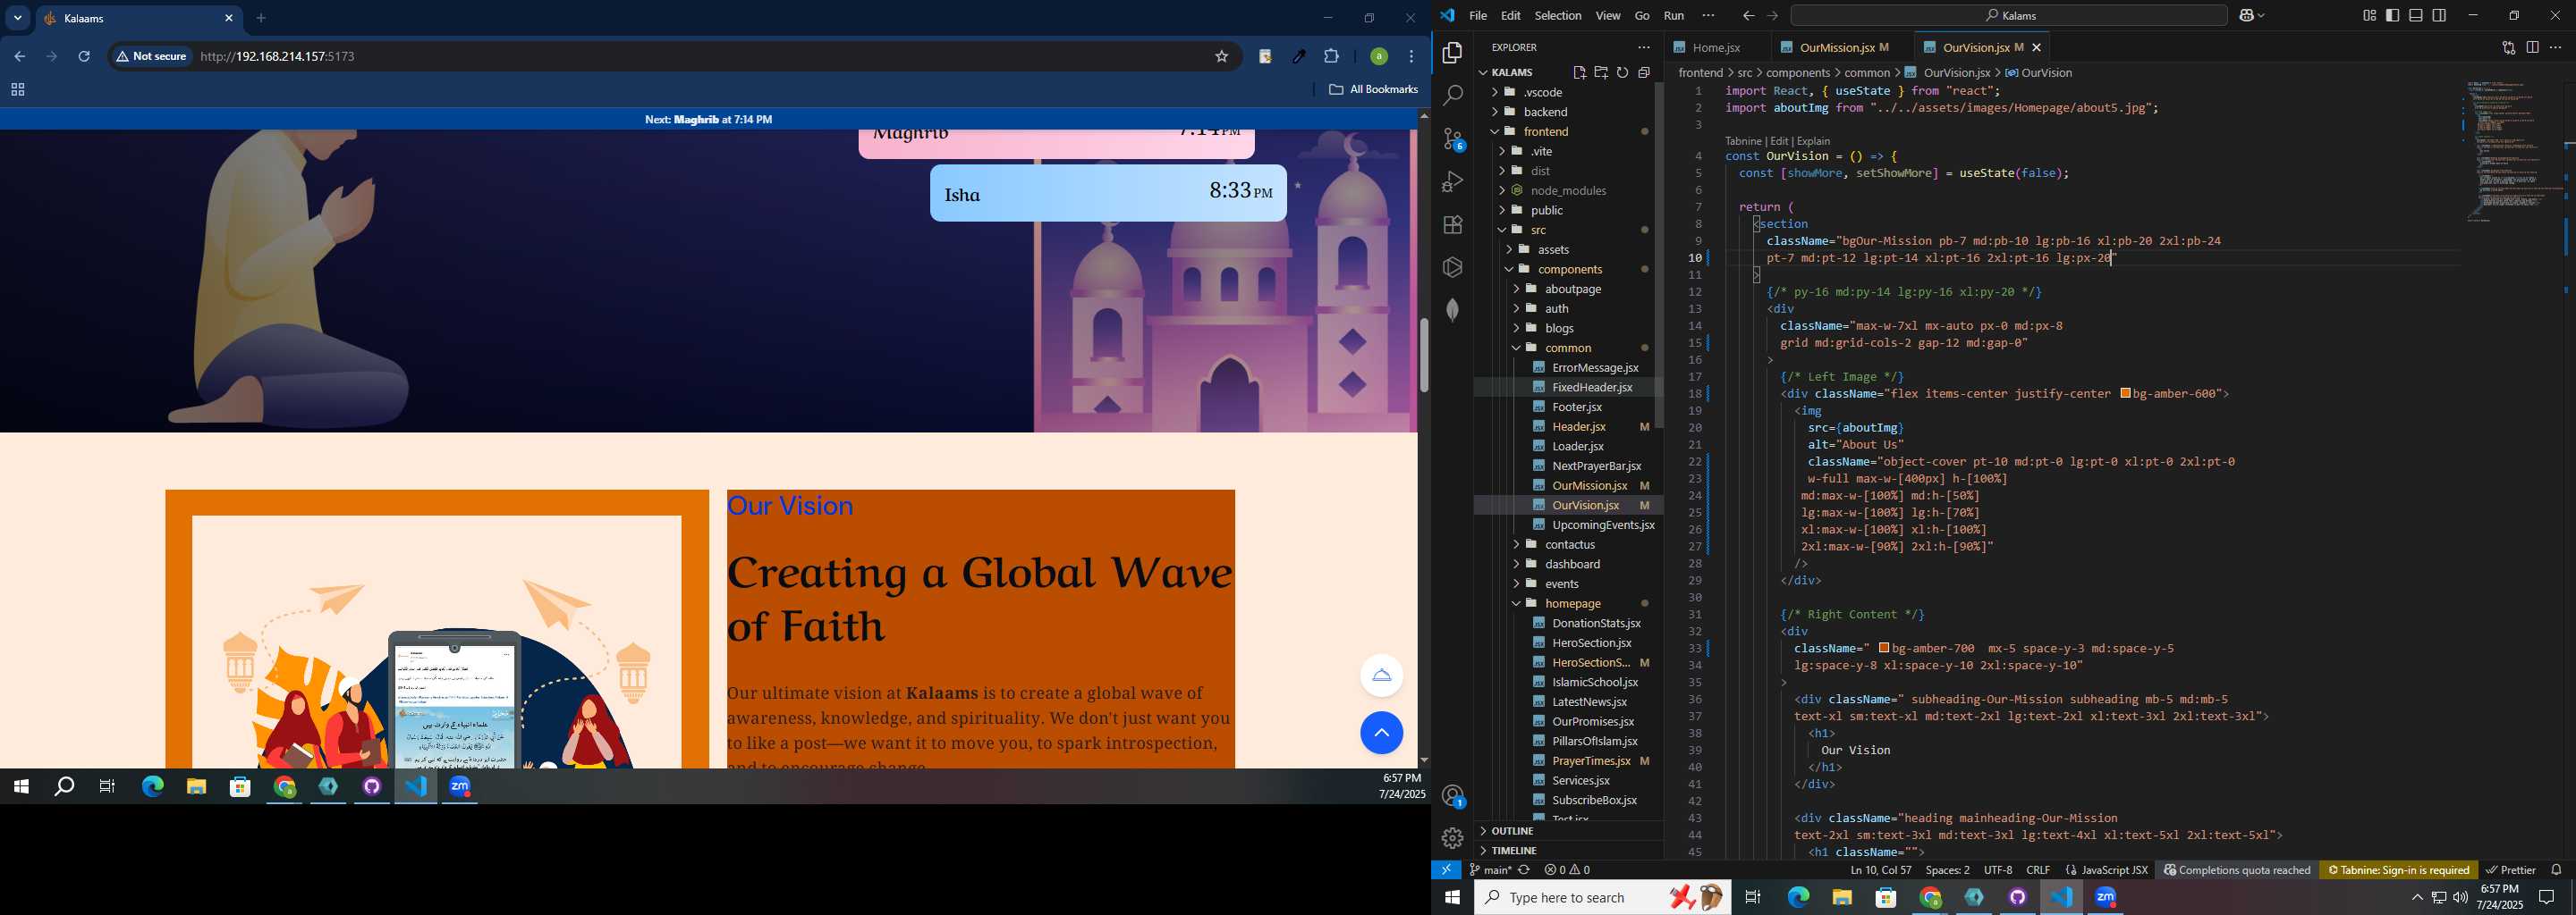The image size is (2576, 915).
Task: Go back with VS Code navigation arrow
Action: click(1748, 16)
